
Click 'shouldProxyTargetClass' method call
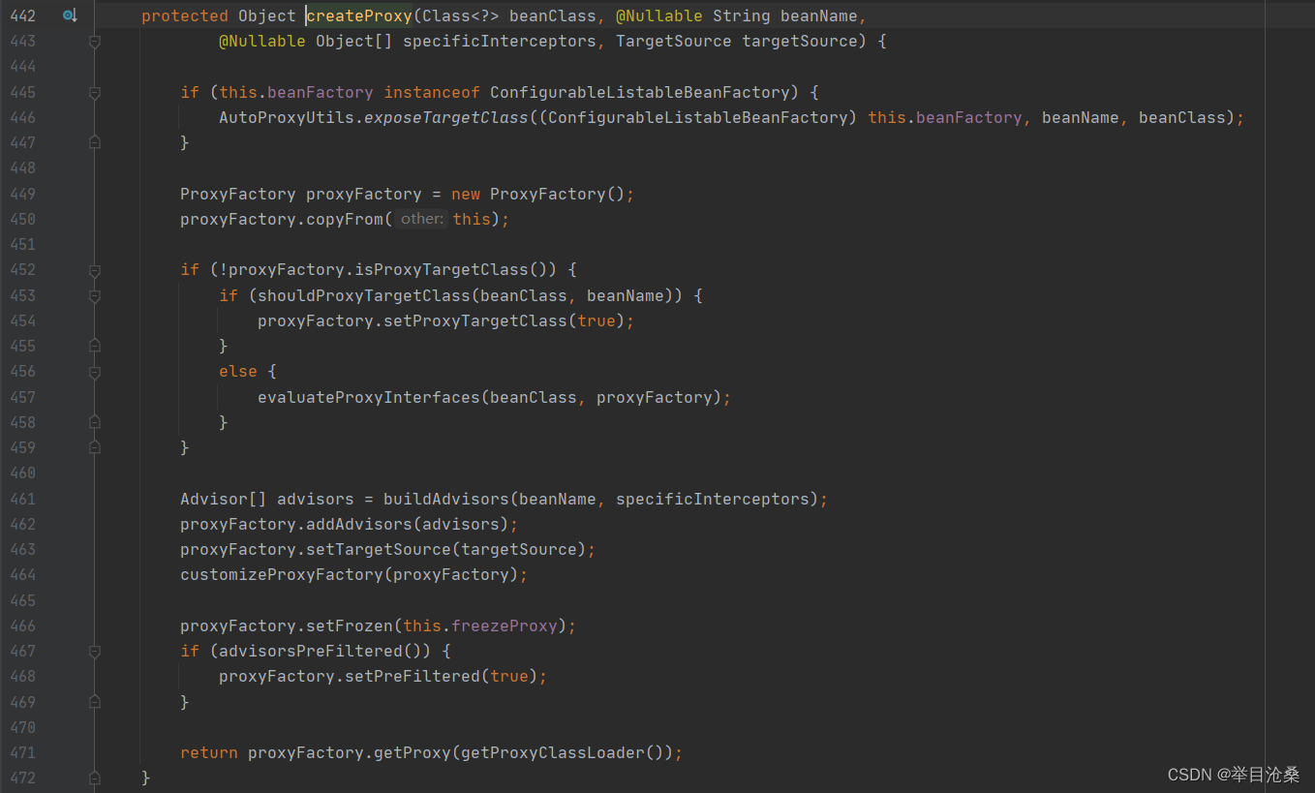[x=364, y=295]
